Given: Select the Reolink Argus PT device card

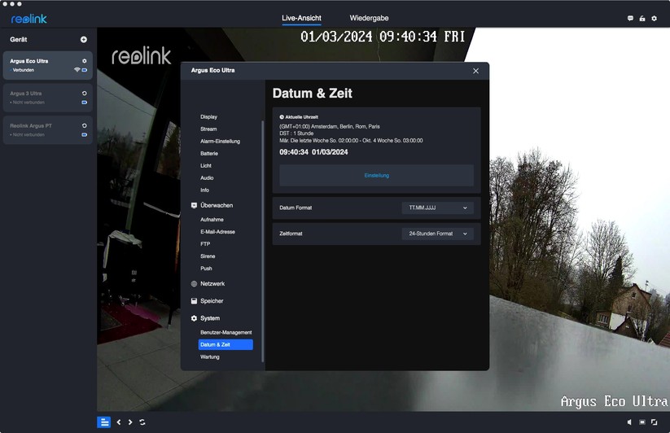Looking at the screenshot, I should (47, 129).
